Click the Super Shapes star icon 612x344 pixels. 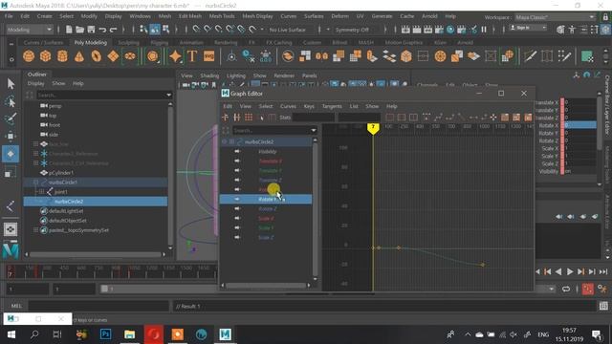pyautogui.click(x=175, y=56)
